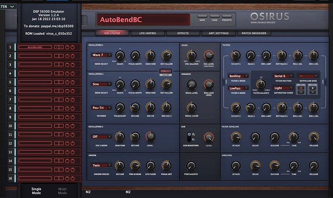Toggle the Sync 2>1 oscillator button

tap(166, 71)
